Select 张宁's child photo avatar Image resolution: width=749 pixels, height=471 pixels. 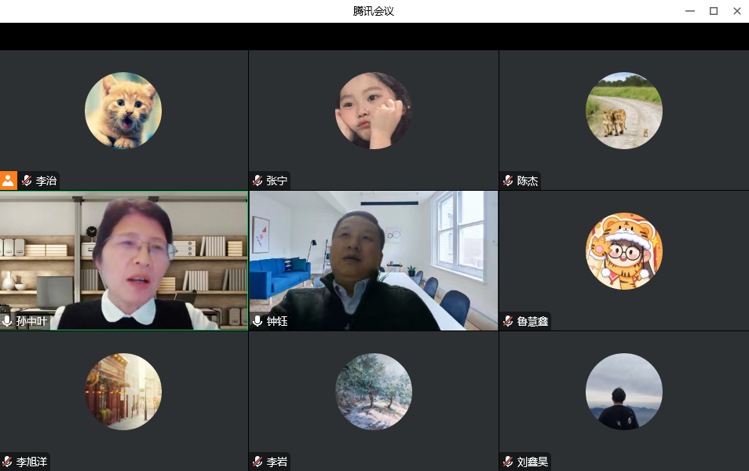point(374,111)
